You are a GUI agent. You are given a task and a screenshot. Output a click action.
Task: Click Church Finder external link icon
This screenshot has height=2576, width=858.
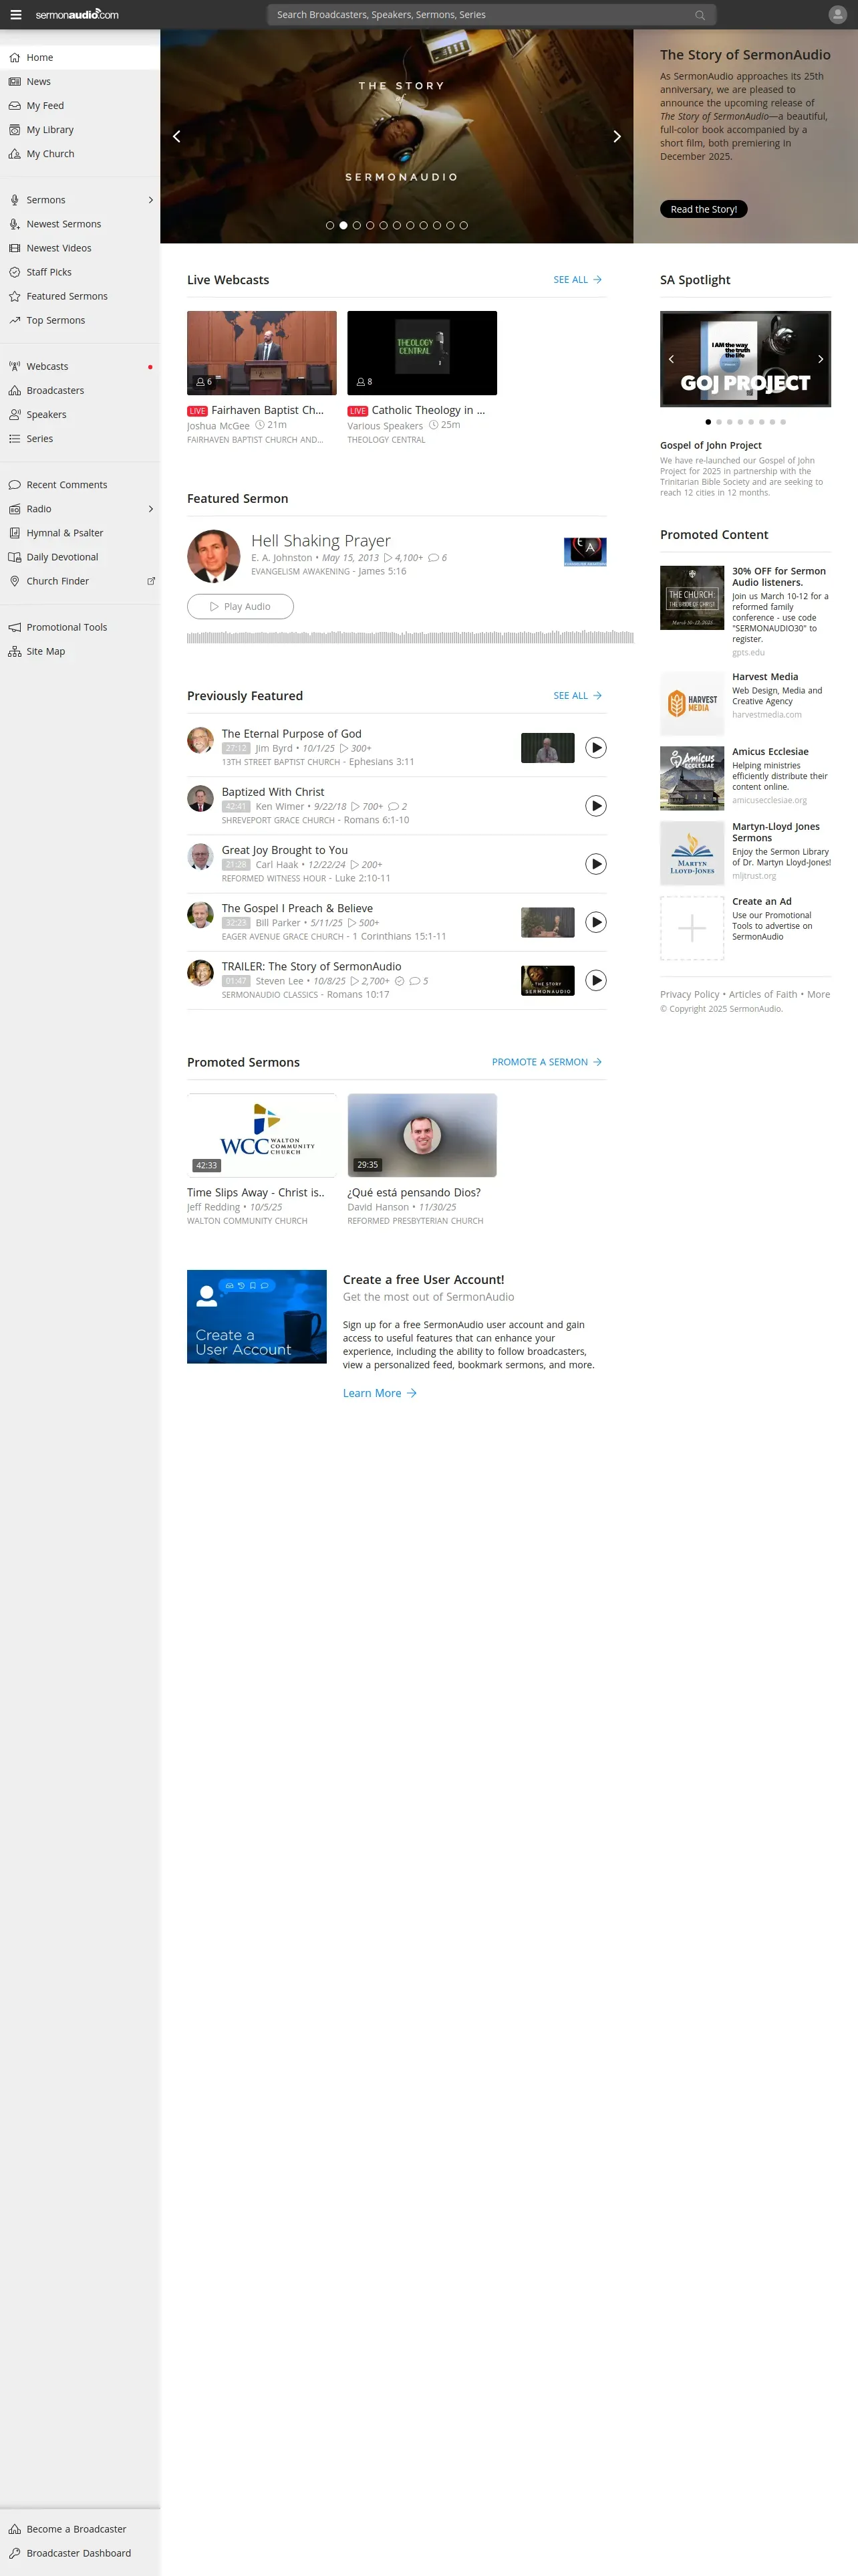(151, 581)
